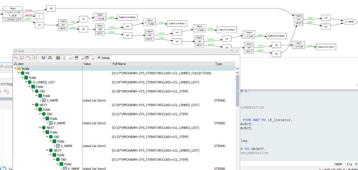Click the text window title icon
The width and height of the screenshot is (358, 170).
tap(16, 51)
